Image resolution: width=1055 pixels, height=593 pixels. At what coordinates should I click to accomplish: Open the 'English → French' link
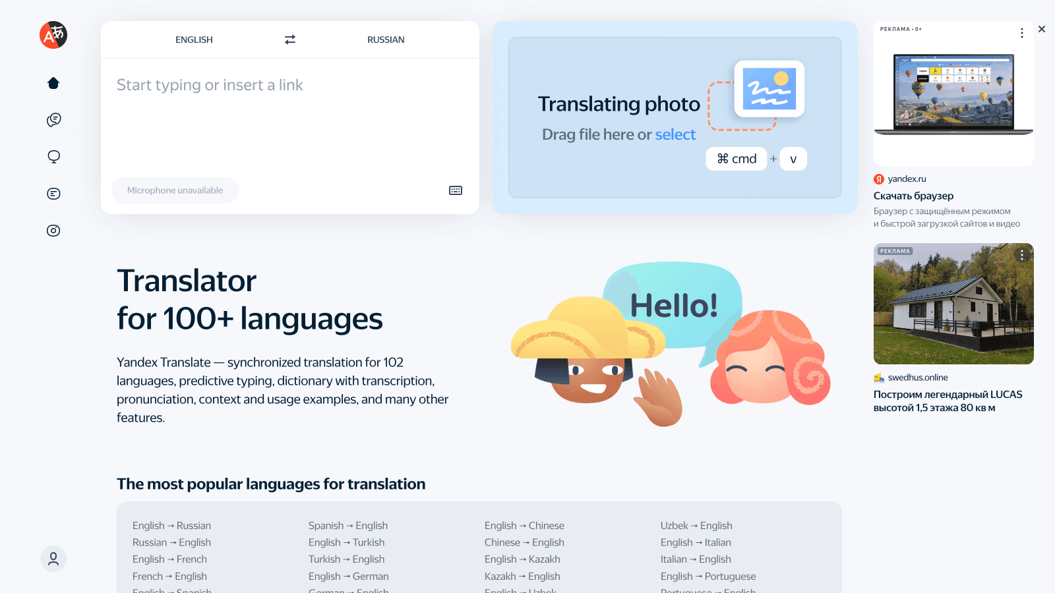[169, 559]
